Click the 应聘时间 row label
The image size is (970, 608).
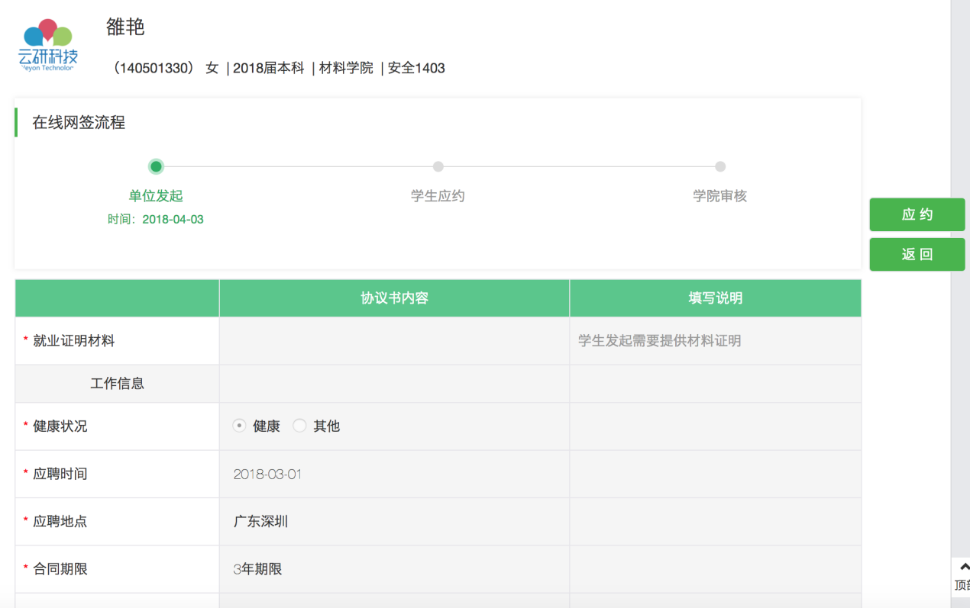[x=60, y=474]
